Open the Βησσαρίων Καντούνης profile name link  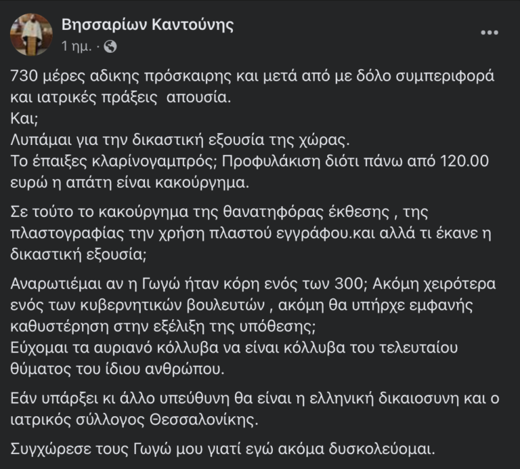tap(148, 26)
